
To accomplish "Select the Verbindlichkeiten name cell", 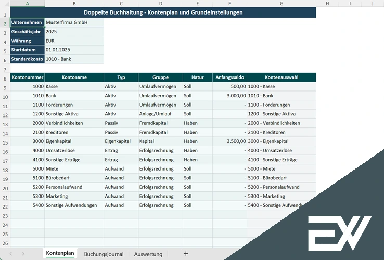I will point(74,123).
